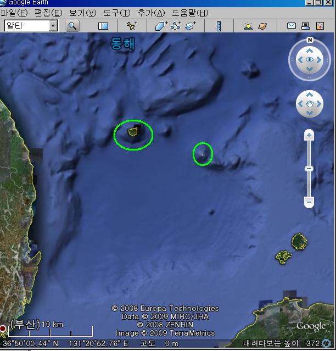Add an image overlay
336x351 pixels.
191,26
